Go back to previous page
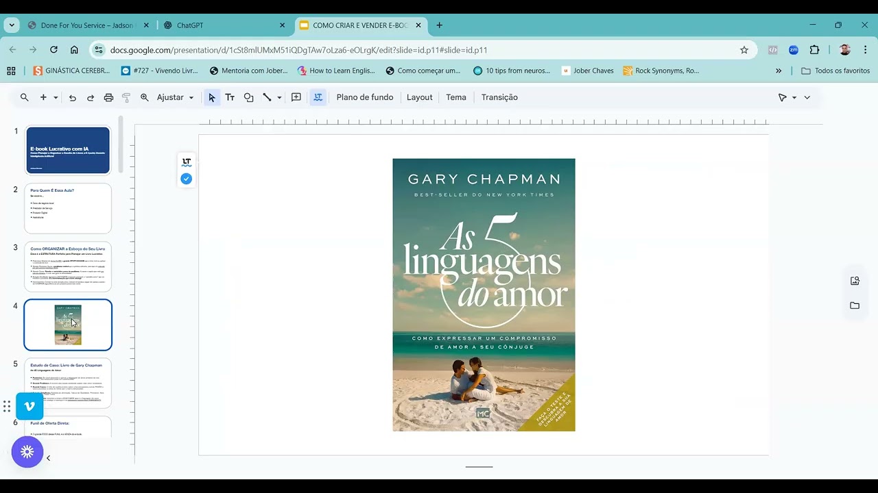878x493 pixels. (12, 50)
